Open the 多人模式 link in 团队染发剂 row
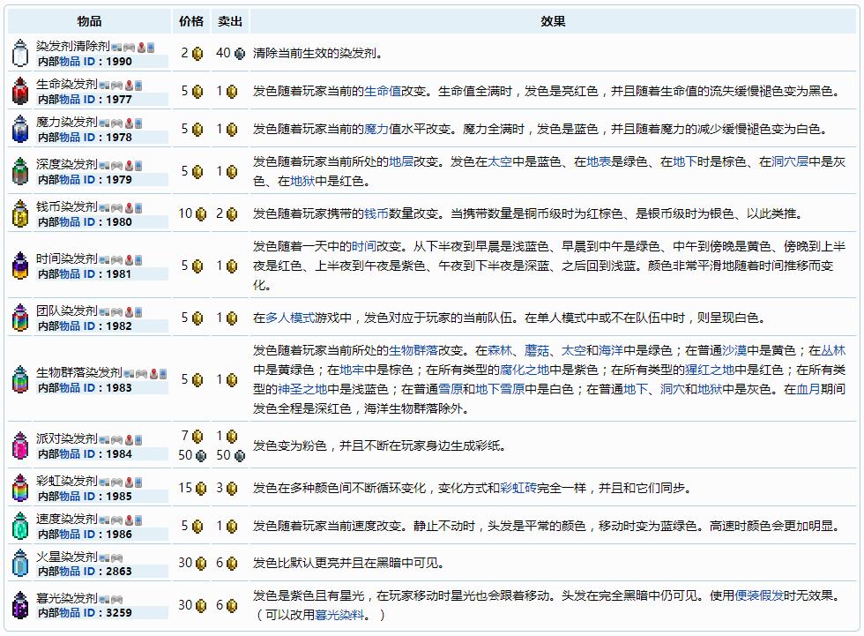Viewport: 864px width, 636px height. coord(281,318)
